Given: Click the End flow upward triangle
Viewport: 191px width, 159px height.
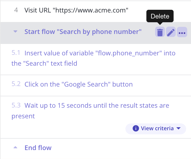Looking at the screenshot, I should coord(16,148).
